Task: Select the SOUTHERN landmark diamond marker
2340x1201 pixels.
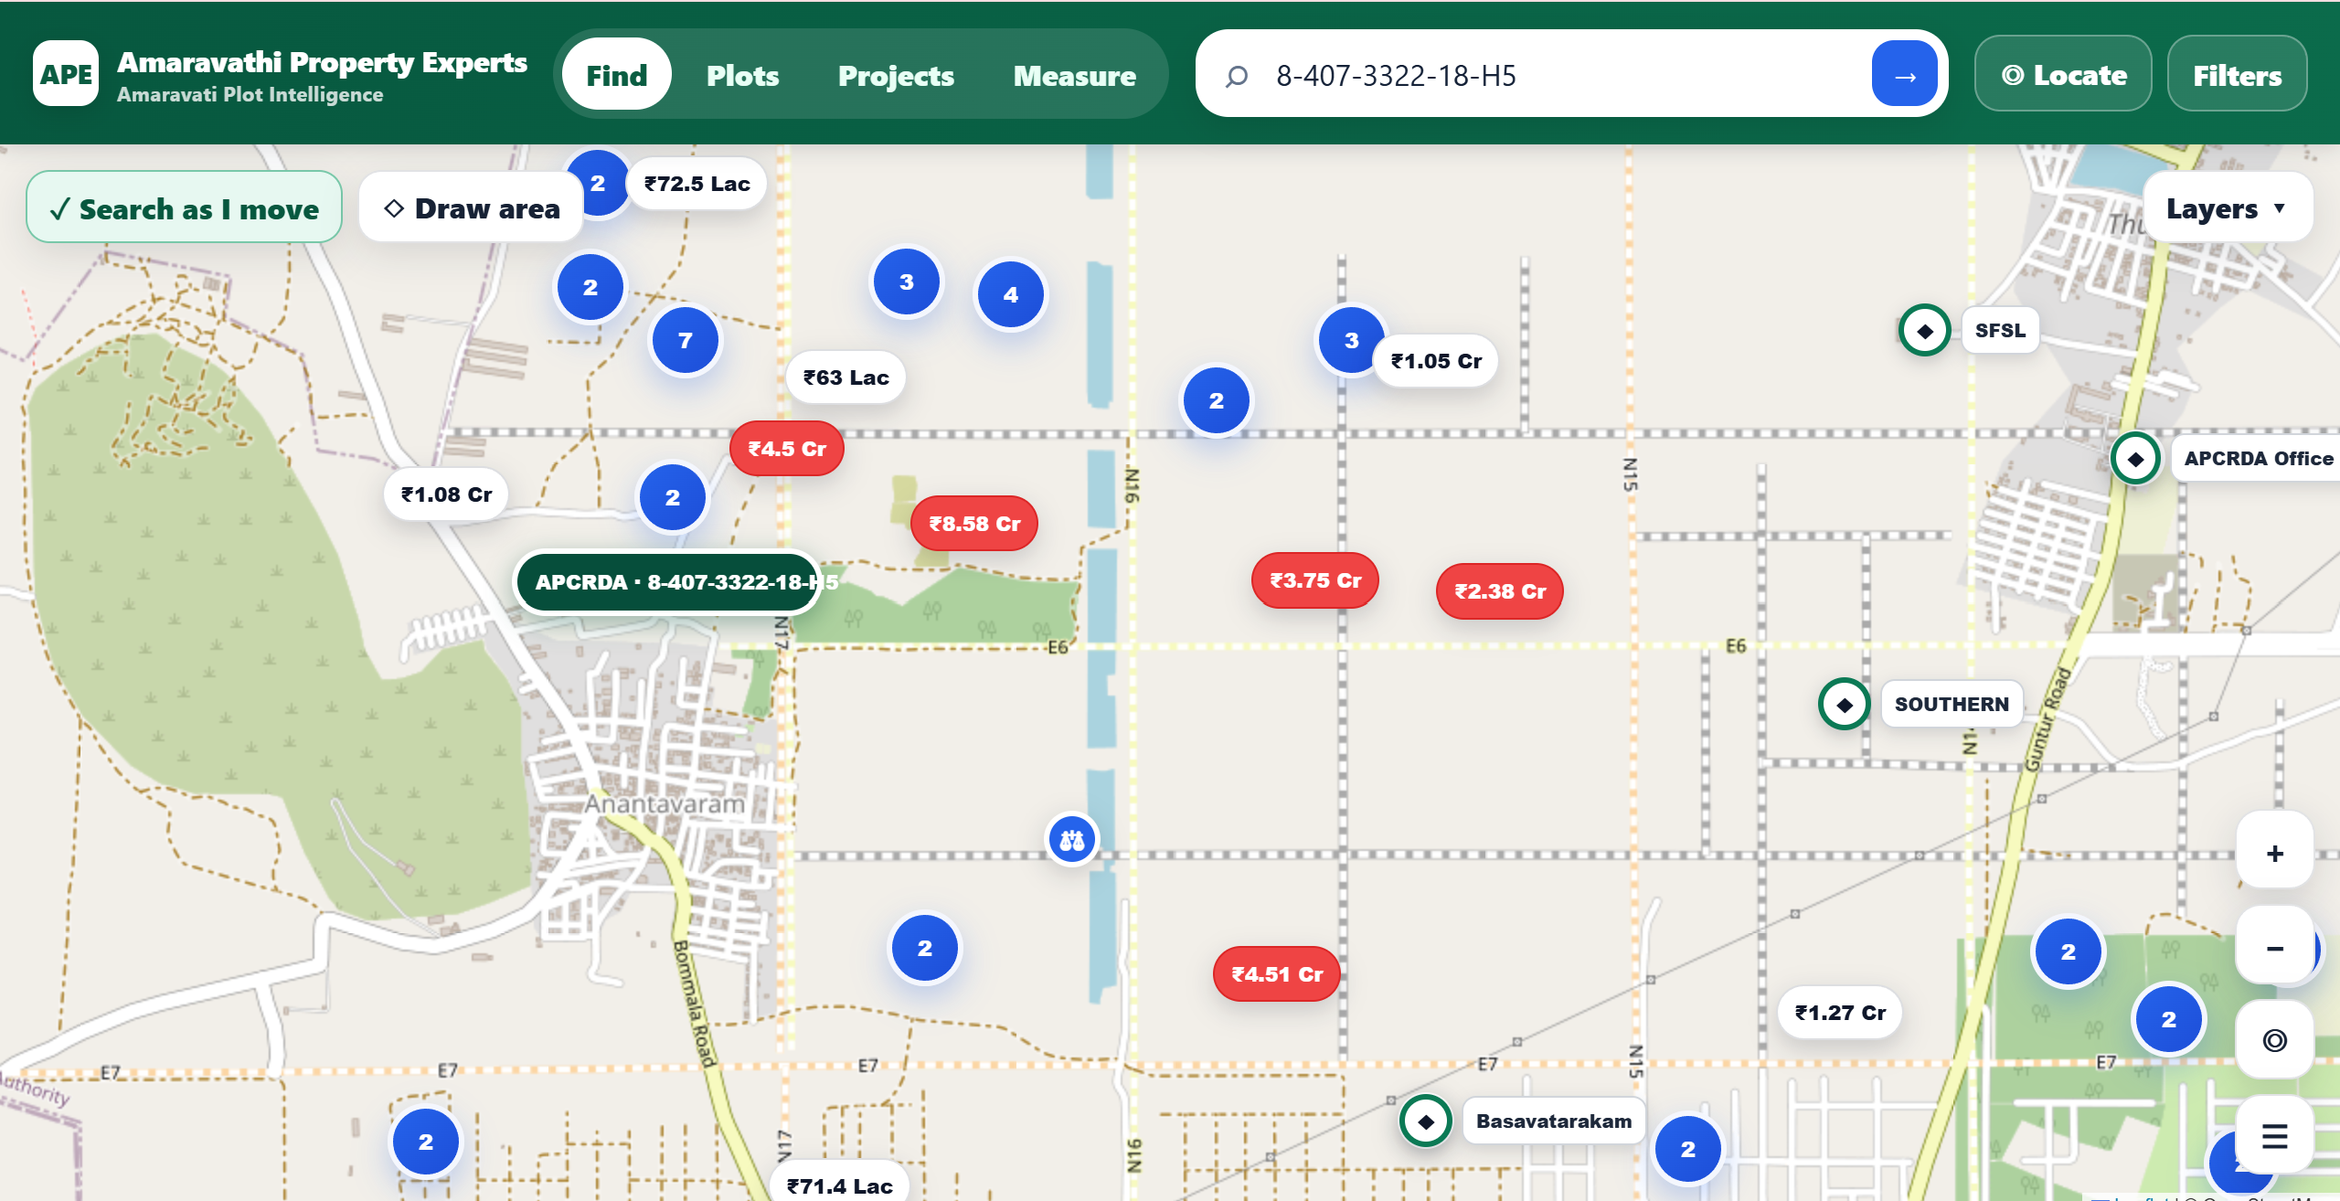Action: [1845, 705]
